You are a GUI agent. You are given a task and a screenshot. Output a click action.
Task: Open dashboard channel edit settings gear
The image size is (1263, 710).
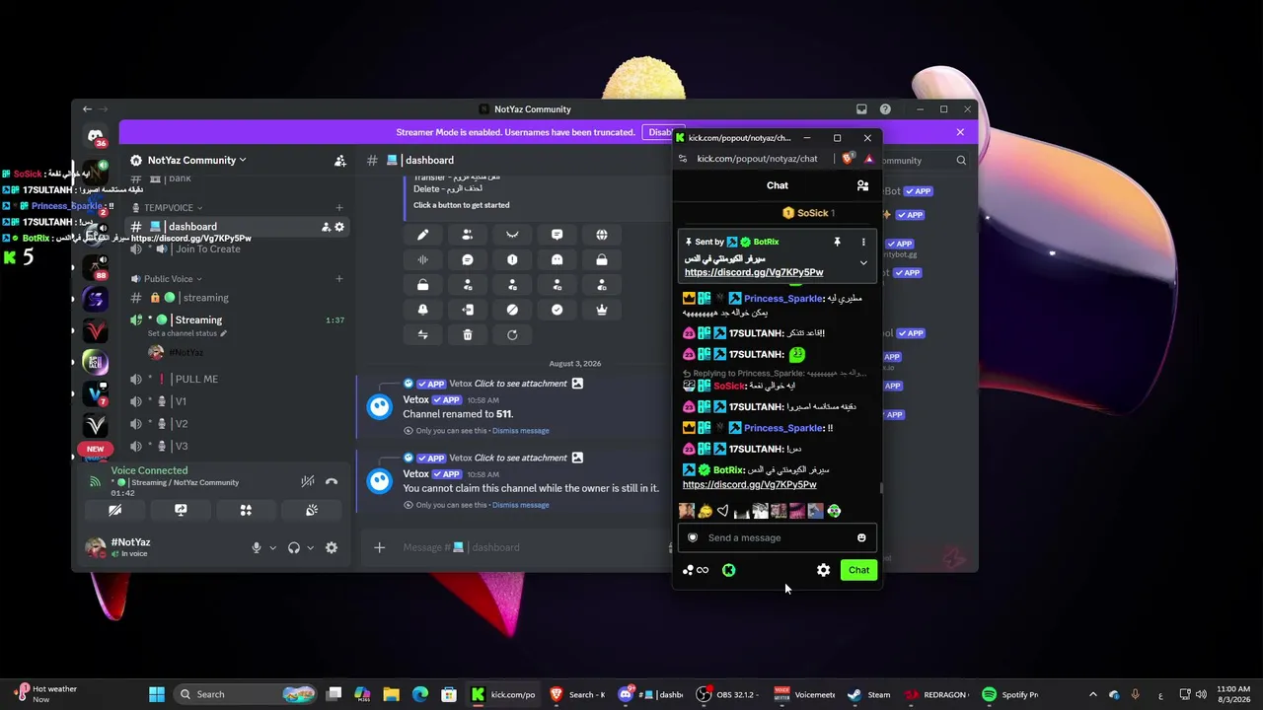pos(339,227)
